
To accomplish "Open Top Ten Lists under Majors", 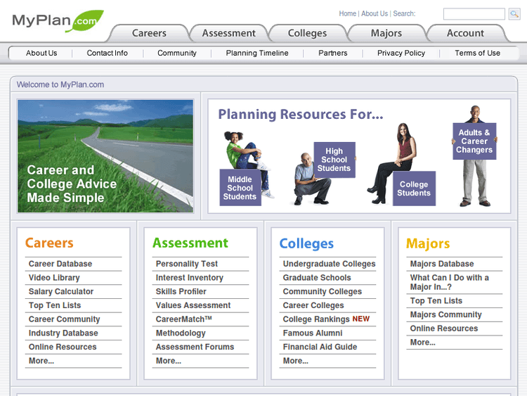I will 436,301.
